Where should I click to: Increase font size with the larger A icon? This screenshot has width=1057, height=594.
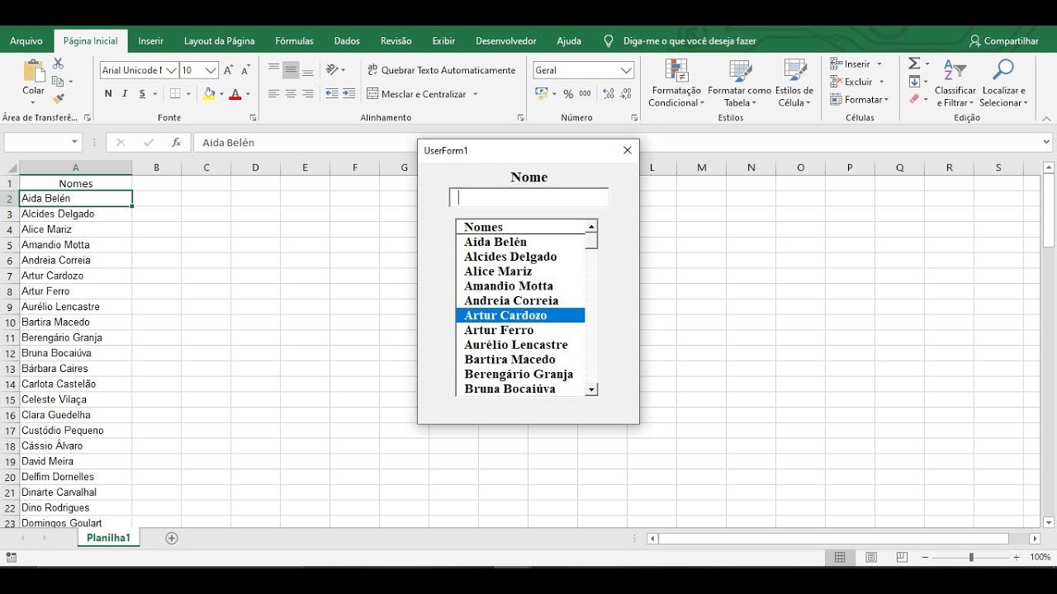click(x=229, y=70)
